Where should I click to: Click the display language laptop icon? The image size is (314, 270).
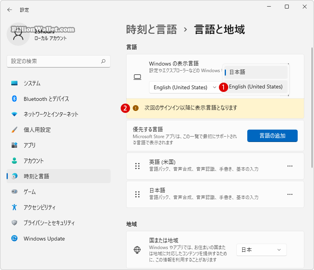pos(137,77)
